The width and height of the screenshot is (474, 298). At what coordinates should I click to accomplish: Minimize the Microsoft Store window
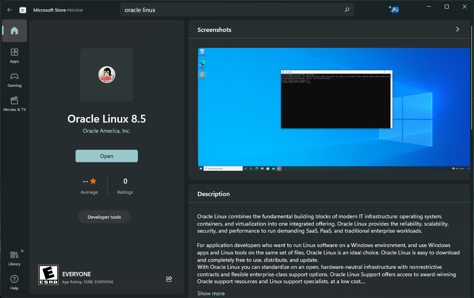[x=429, y=7]
